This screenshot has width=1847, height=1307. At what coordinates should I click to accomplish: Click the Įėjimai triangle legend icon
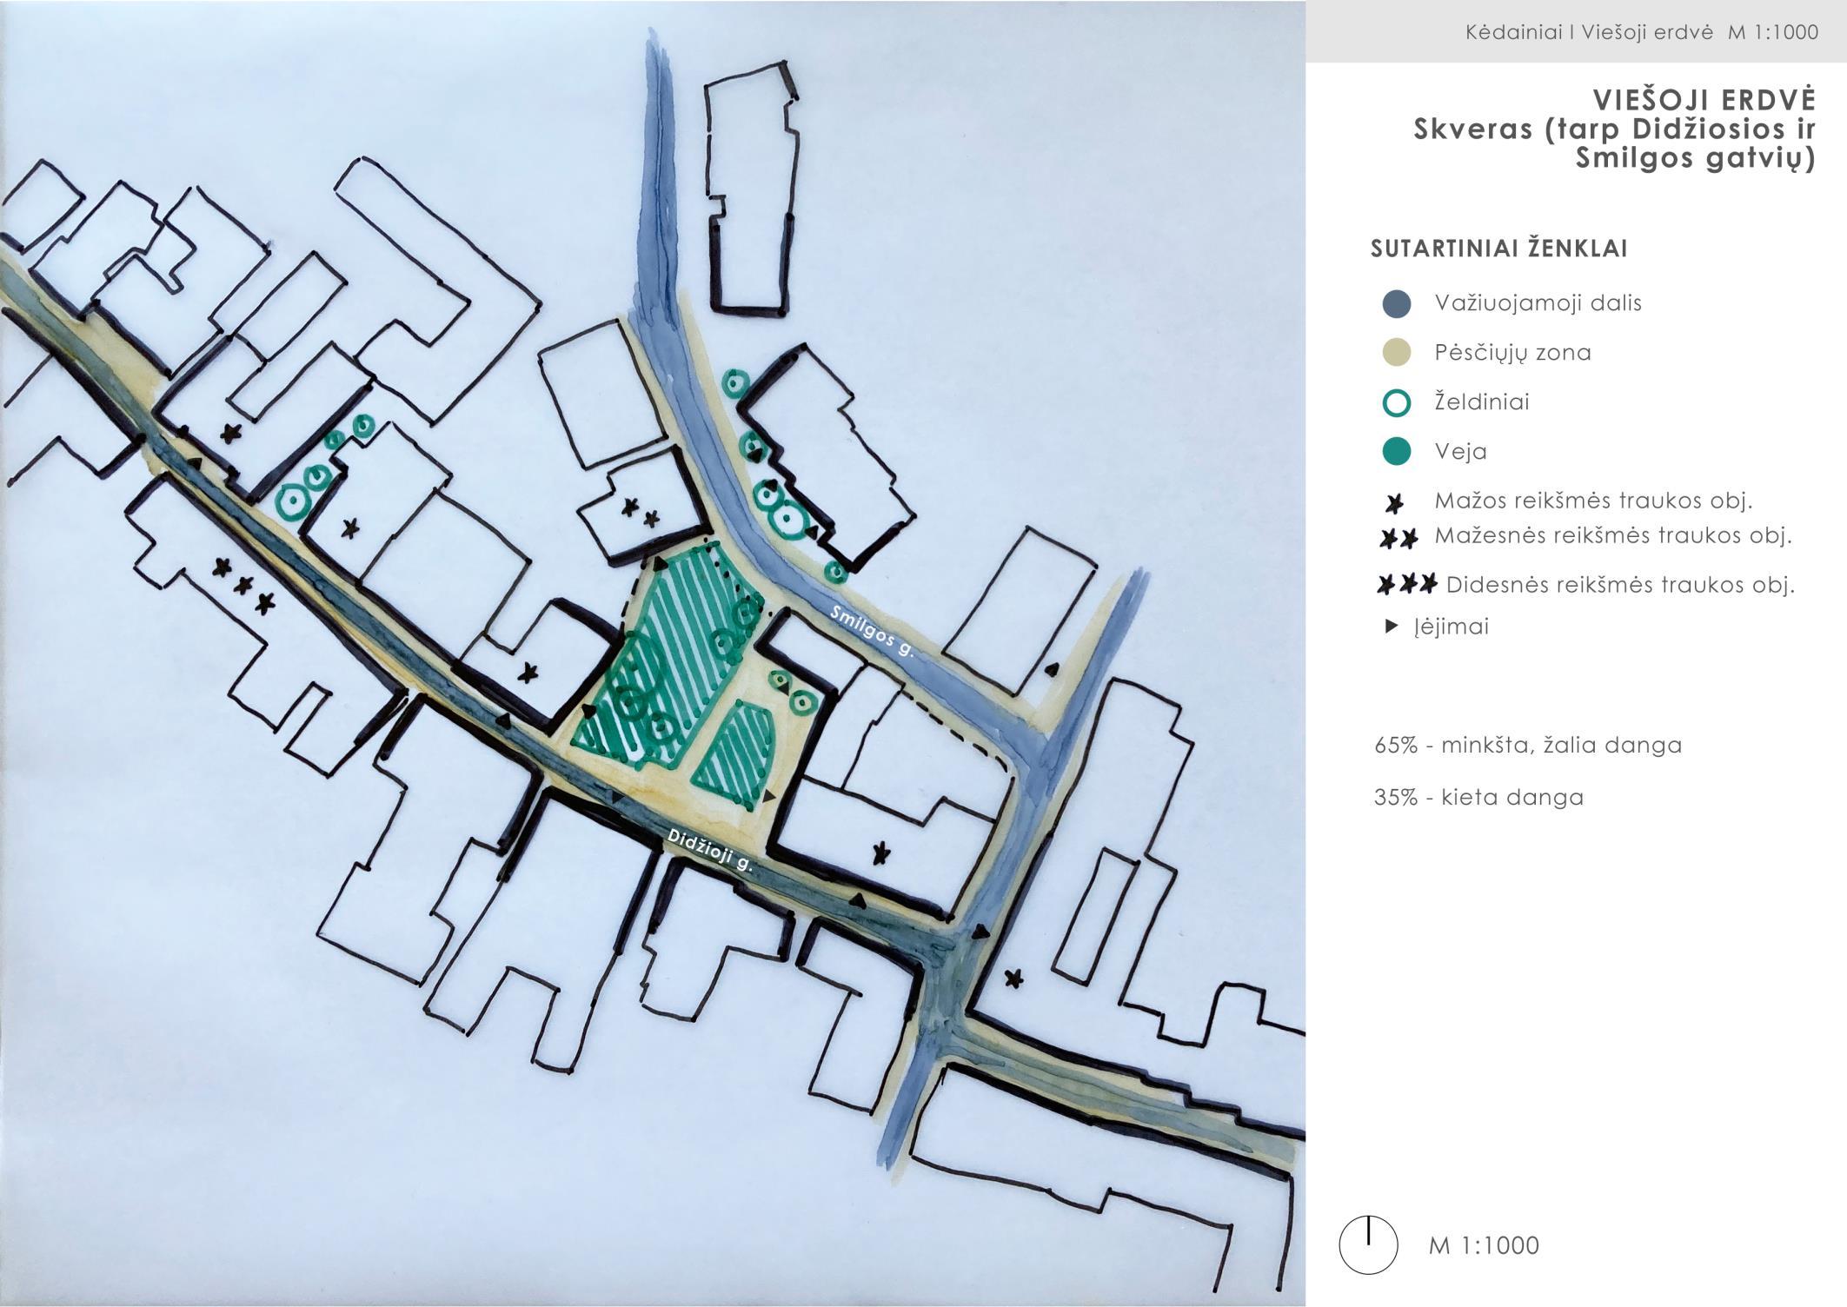point(1391,626)
